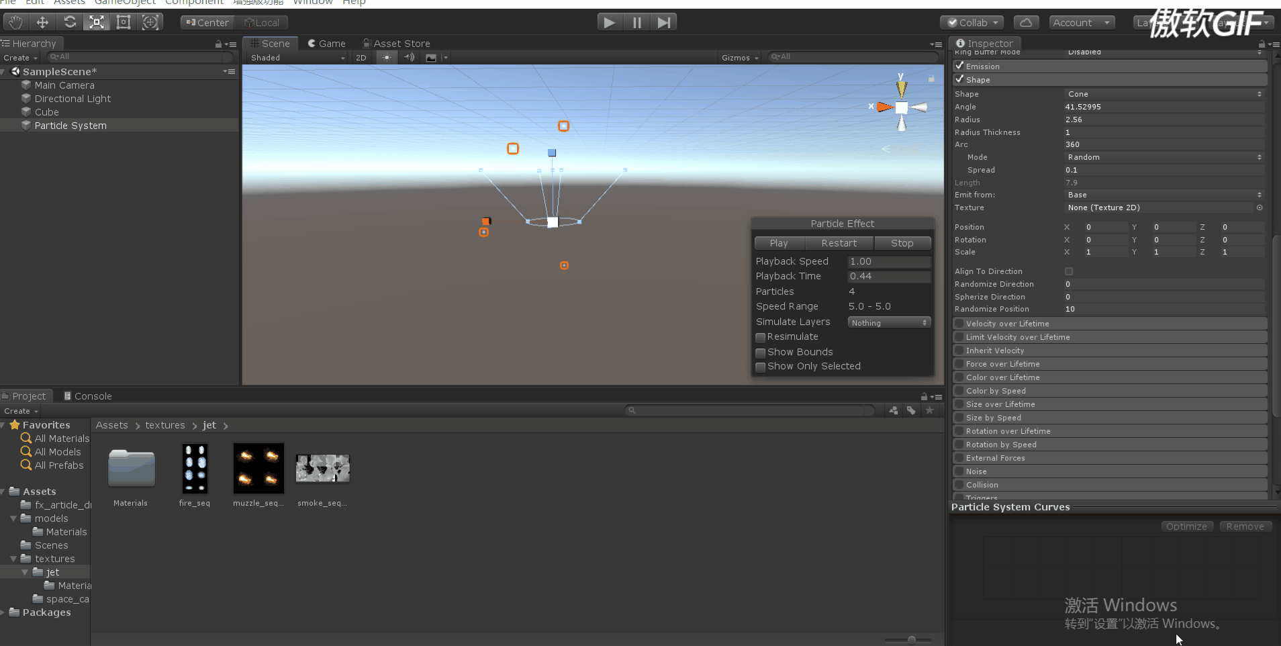Start Play mode with the play button
This screenshot has width=1281, height=646.
[x=610, y=22]
